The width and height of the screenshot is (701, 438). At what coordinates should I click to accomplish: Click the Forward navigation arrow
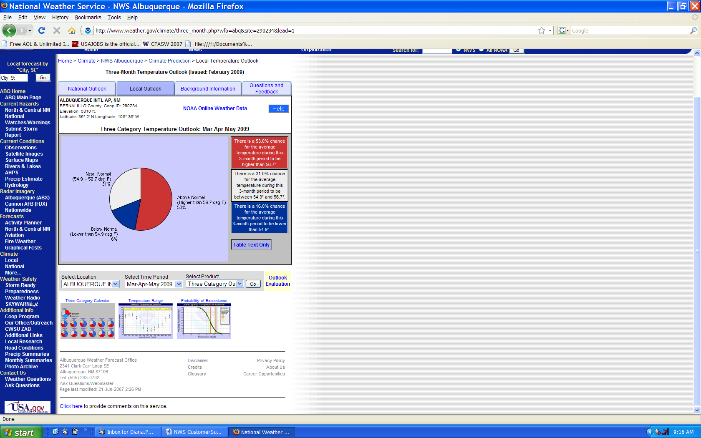pos(22,30)
